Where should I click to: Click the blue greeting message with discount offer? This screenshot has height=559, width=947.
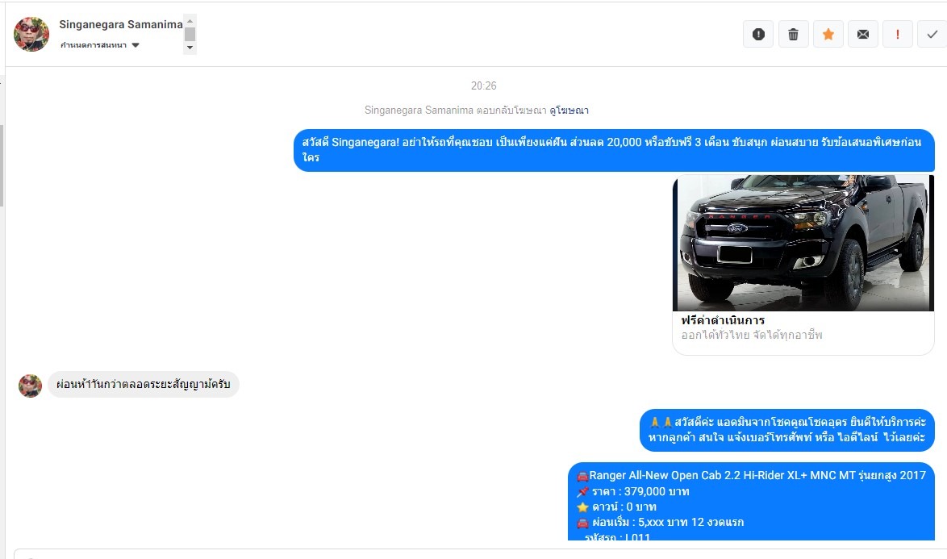tap(614, 150)
